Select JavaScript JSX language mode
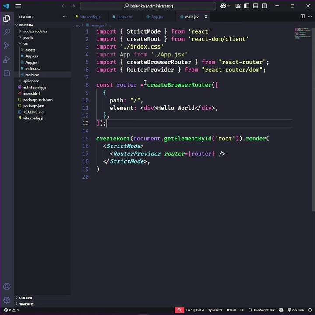 coord(261,310)
